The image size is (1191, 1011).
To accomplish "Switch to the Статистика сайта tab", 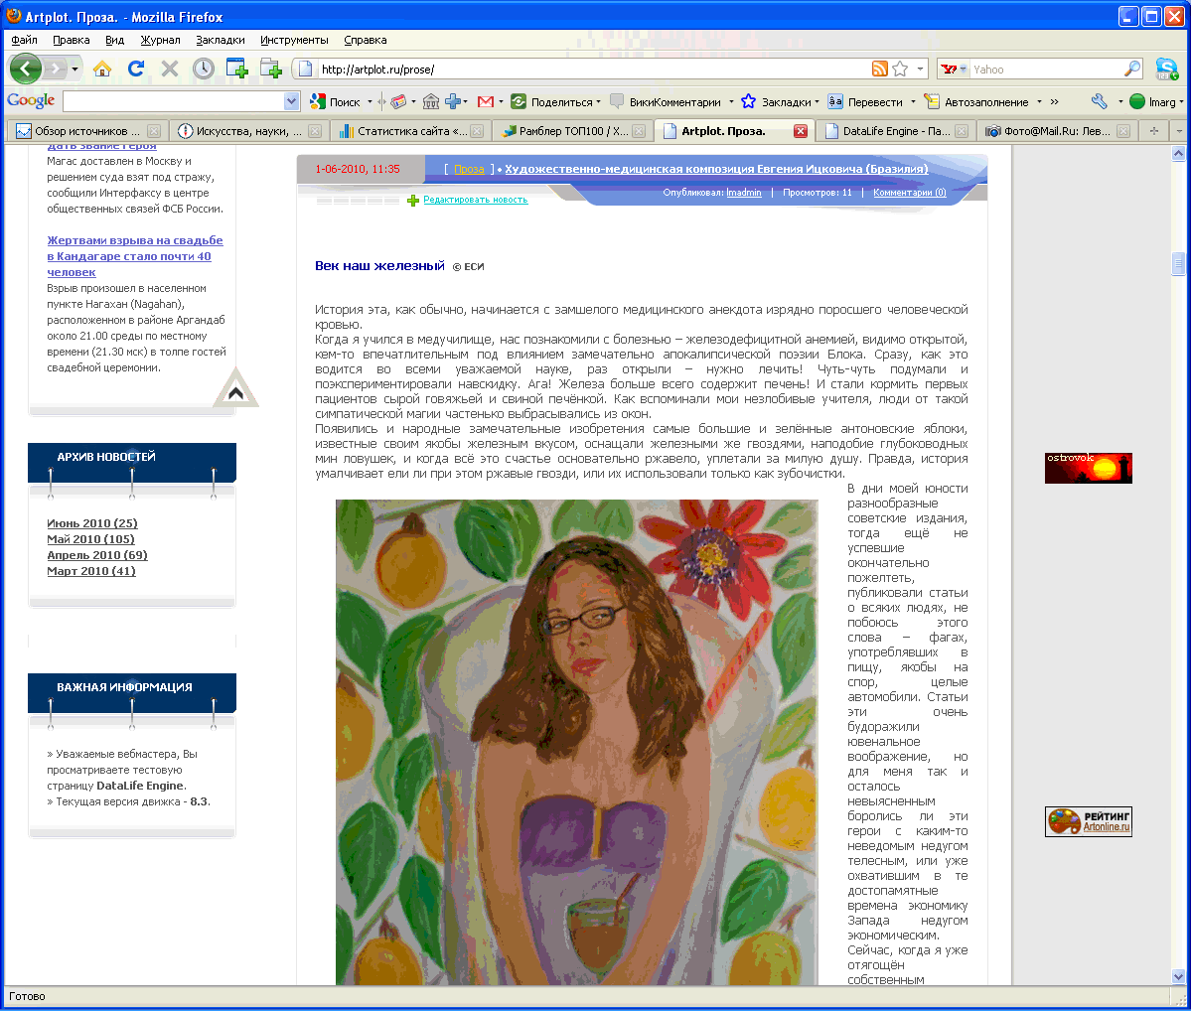I will tap(411, 131).
